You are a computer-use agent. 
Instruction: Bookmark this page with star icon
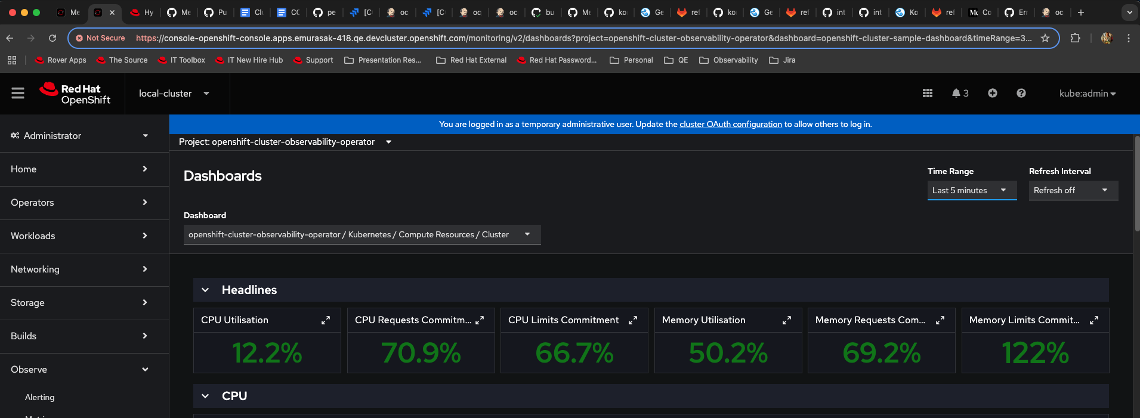1045,38
